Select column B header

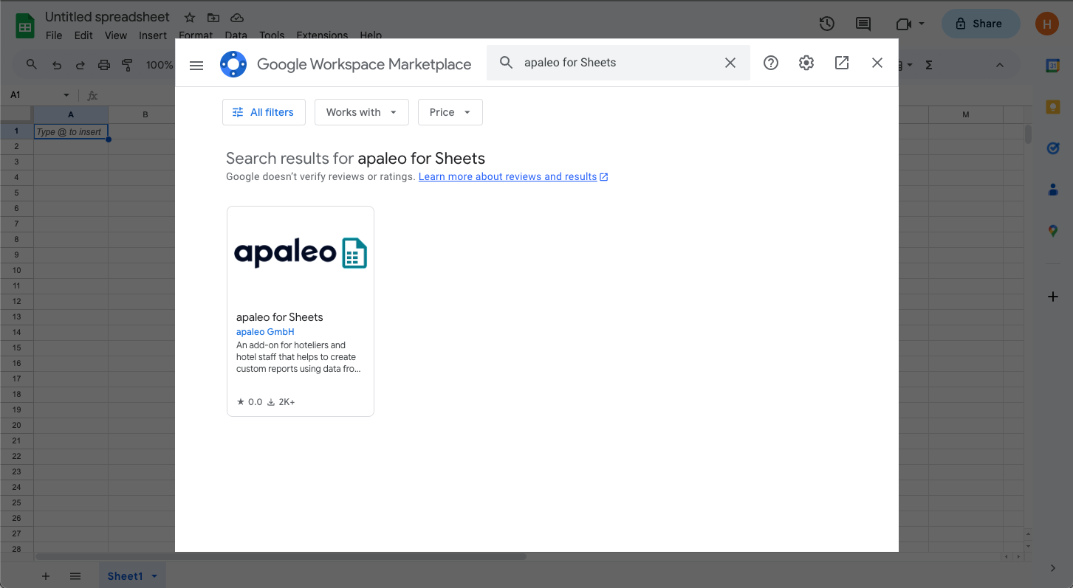145,114
